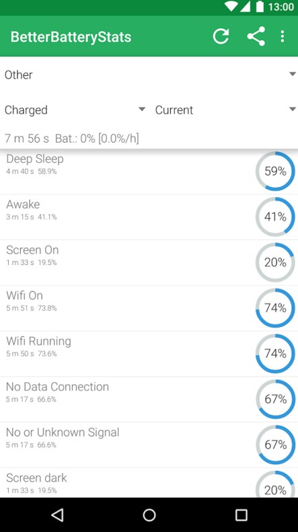The height and width of the screenshot is (532, 298).
Task: Open the Charged reference dropdown
Action: pyautogui.click(x=75, y=110)
